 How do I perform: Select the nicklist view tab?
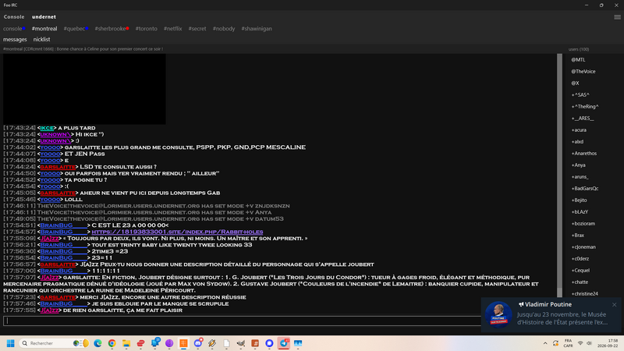tap(42, 40)
